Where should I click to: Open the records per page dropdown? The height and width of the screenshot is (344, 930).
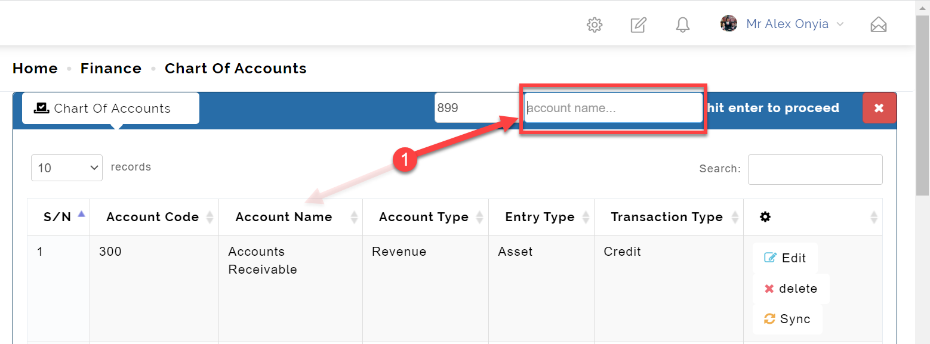coord(67,168)
